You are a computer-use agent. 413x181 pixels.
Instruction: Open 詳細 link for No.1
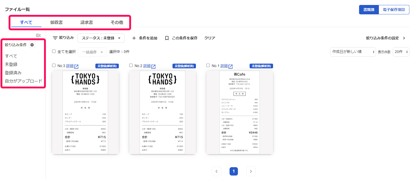[x=224, y=66]
